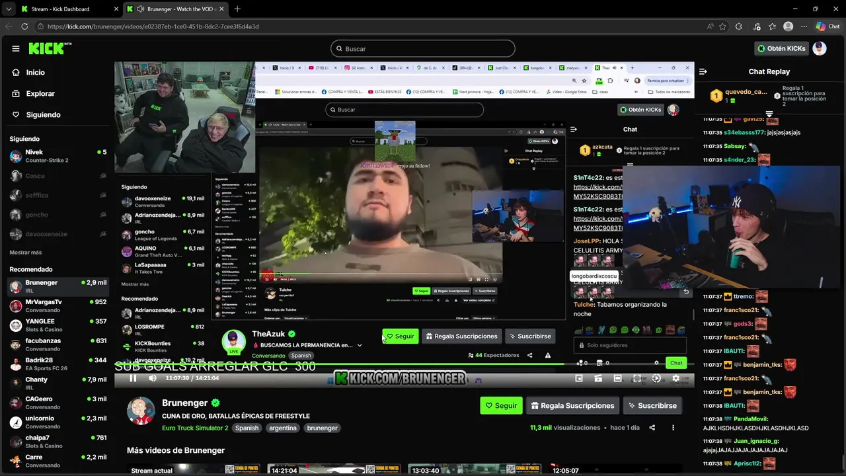Share the VOD via share icon

(652, 428)
